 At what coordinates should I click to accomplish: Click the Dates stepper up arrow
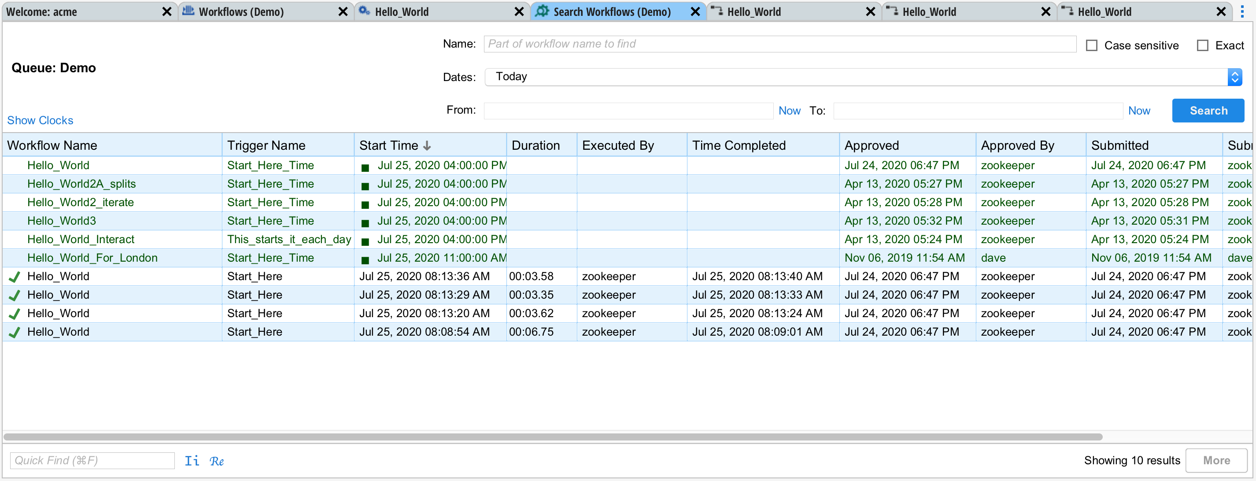tap(1236, 73)
